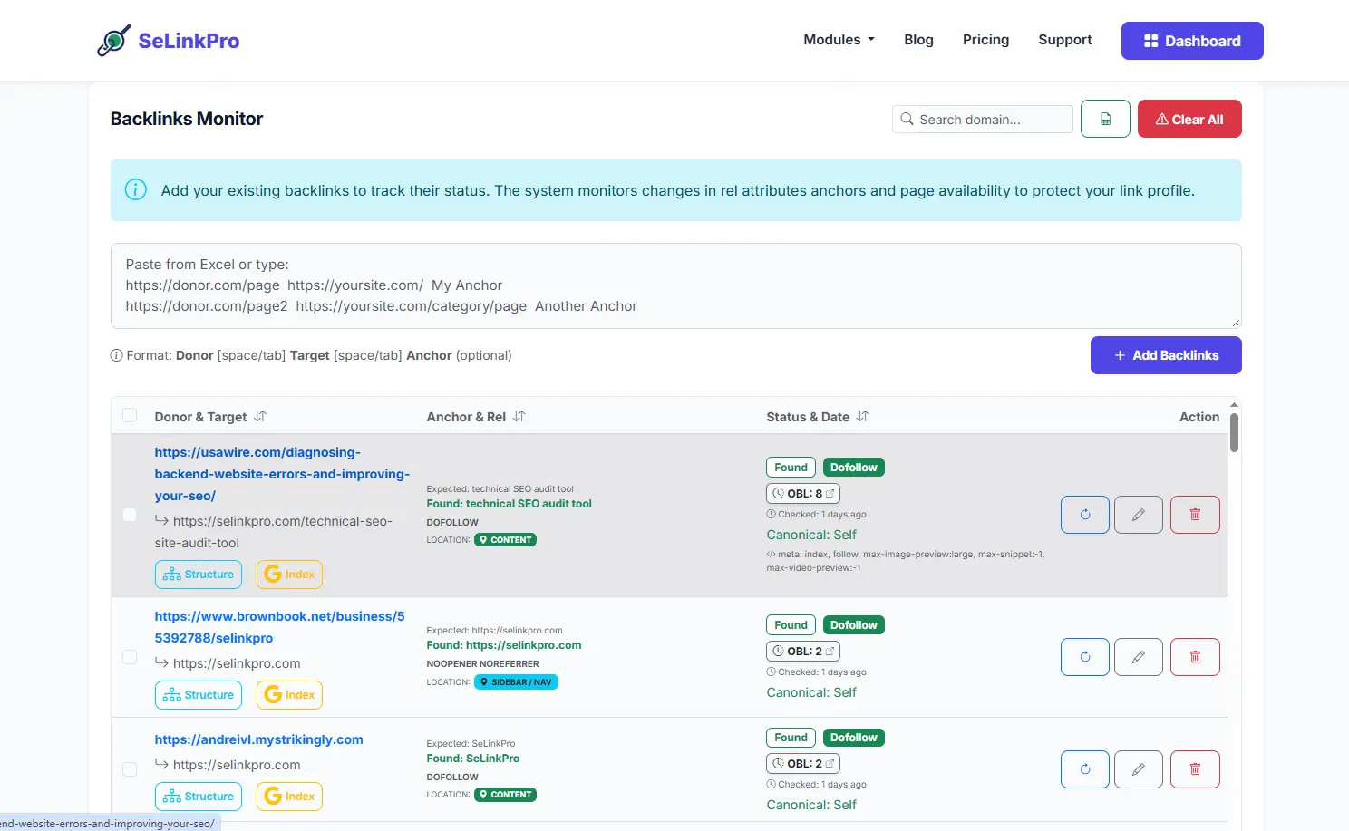Click into the paste backlinks textarea
Screen dimensions: 1349x831
[675, 285]
